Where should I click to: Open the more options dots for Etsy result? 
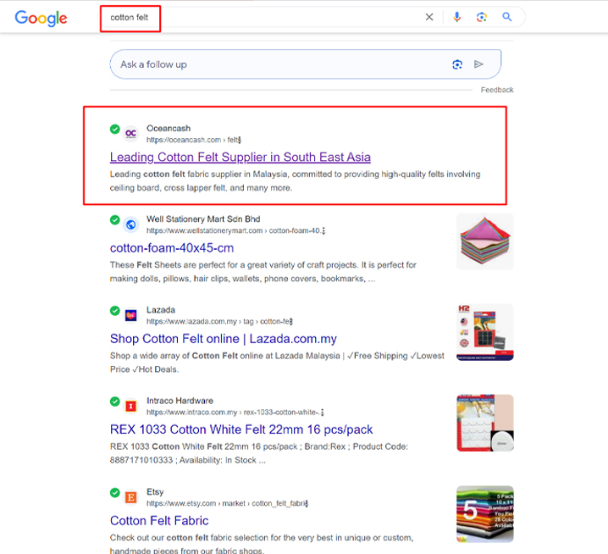(307, 503)
